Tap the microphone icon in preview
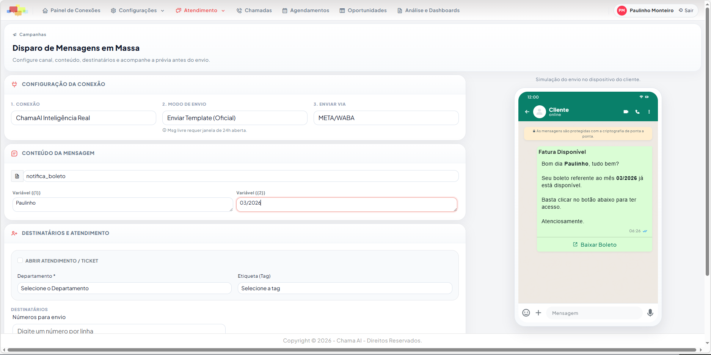 650,313
